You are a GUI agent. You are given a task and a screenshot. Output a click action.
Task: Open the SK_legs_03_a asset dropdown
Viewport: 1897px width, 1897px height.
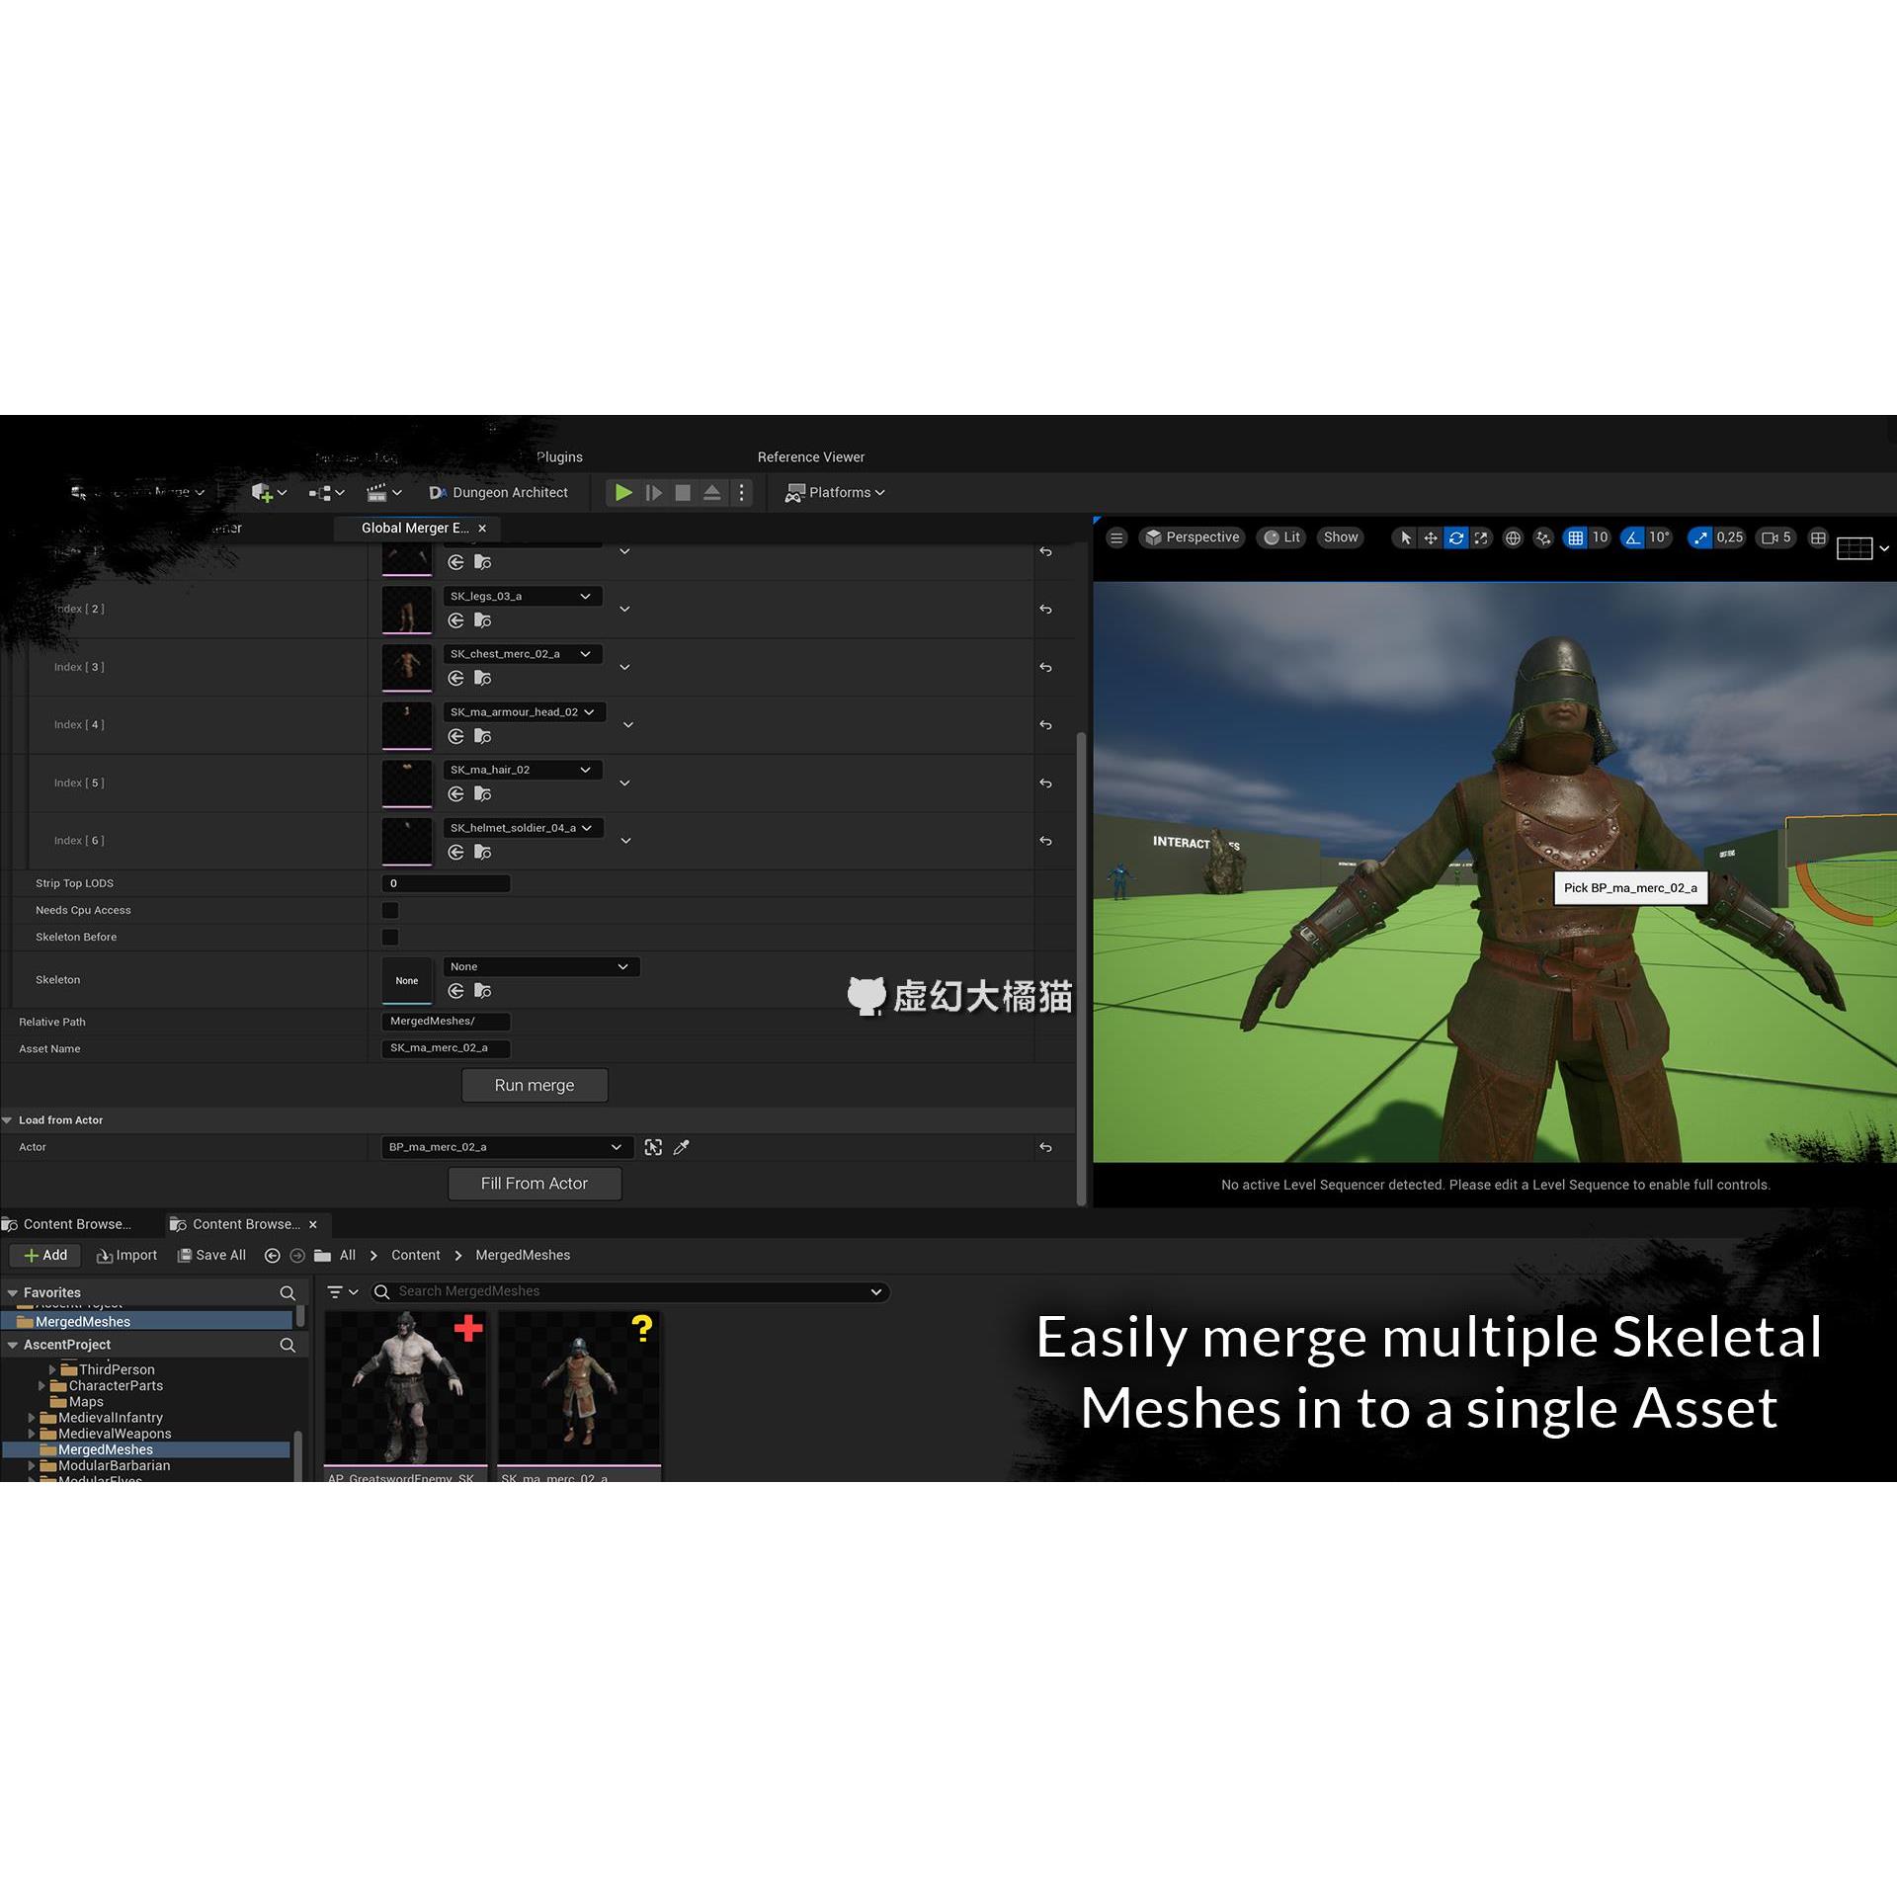point(521,596)
